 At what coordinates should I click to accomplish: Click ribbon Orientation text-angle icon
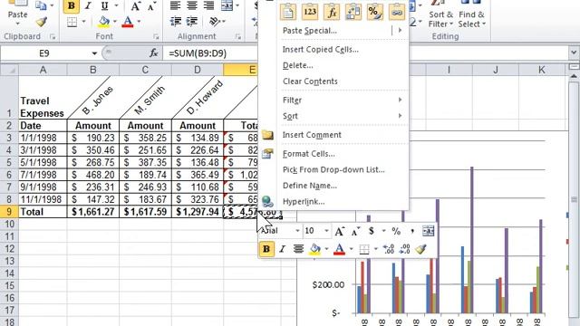click(x=215, y=22)
